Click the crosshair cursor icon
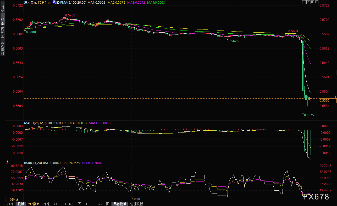 tap(304, 2)
